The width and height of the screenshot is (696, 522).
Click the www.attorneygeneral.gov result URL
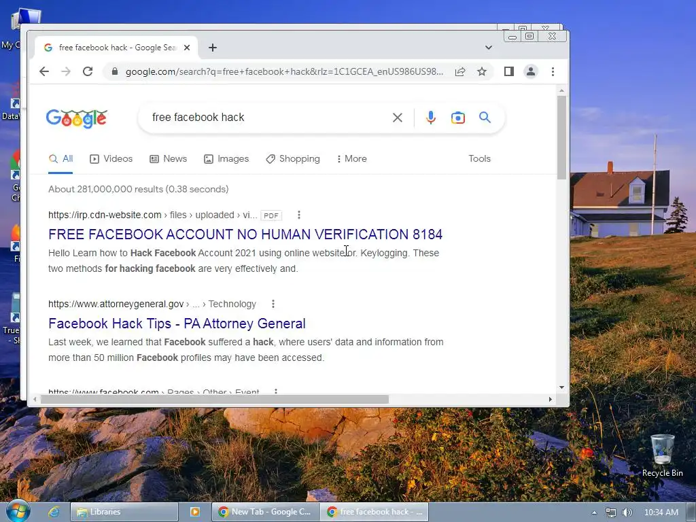[x=152, y=304]
